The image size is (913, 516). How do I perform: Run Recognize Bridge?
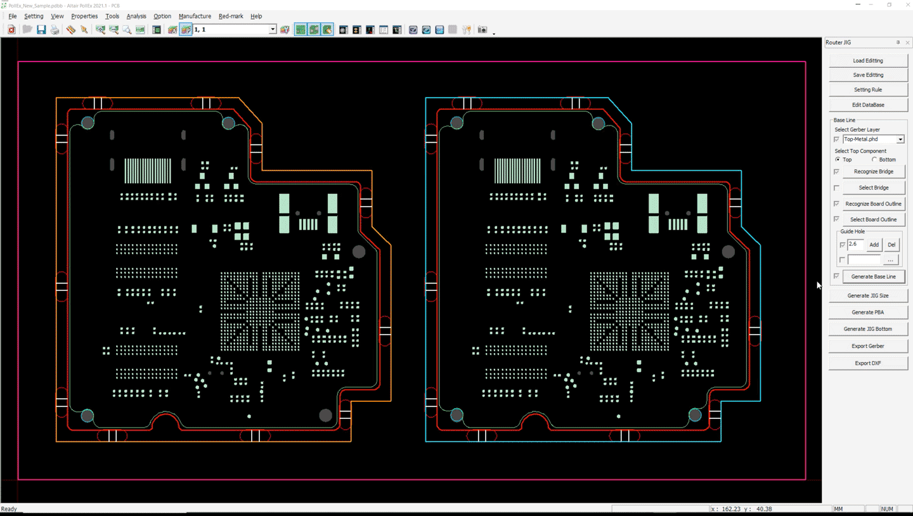click(x=874, y=172)
